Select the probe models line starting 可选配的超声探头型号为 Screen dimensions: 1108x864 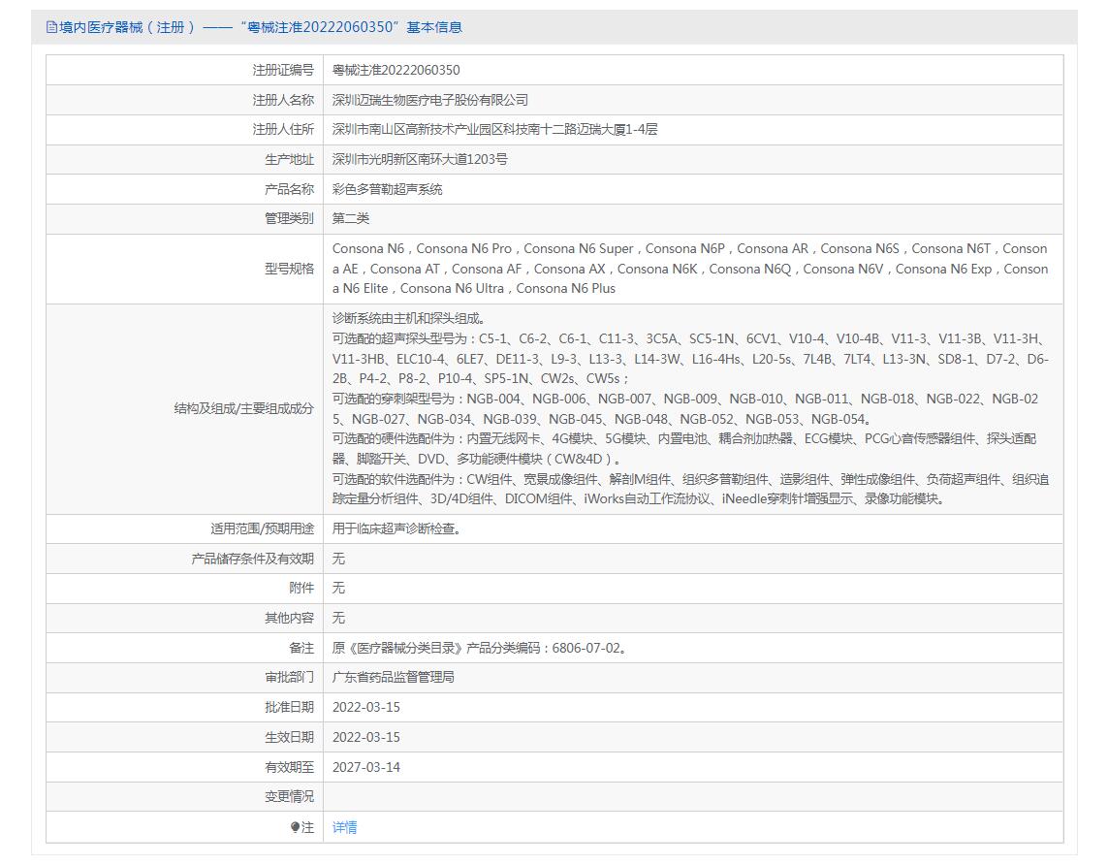tap(690, 359)
